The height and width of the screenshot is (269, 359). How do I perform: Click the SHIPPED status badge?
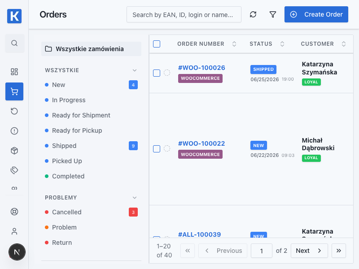point(263,69)
